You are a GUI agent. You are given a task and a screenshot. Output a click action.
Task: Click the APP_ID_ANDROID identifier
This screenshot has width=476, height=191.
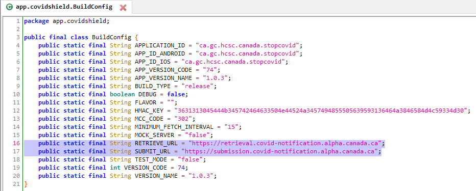(160, 54)
